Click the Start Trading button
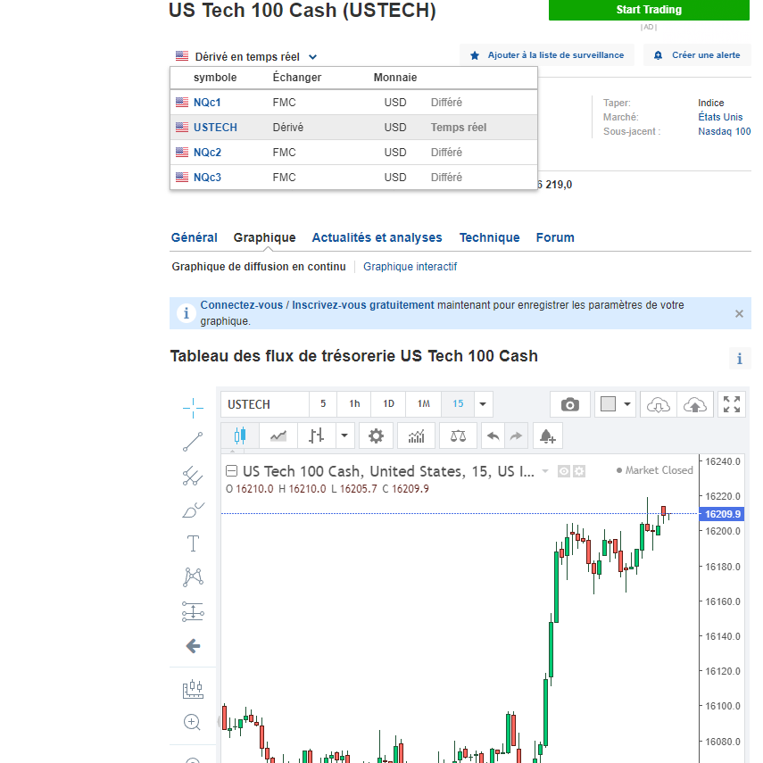Screen dimensions: 763x763 pos(649,10)
